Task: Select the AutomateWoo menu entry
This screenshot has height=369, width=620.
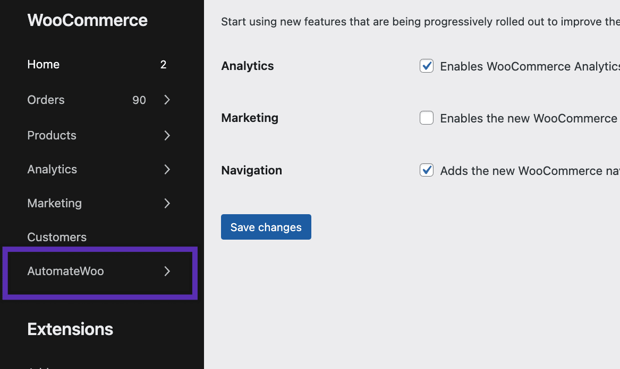Action: 65,271
